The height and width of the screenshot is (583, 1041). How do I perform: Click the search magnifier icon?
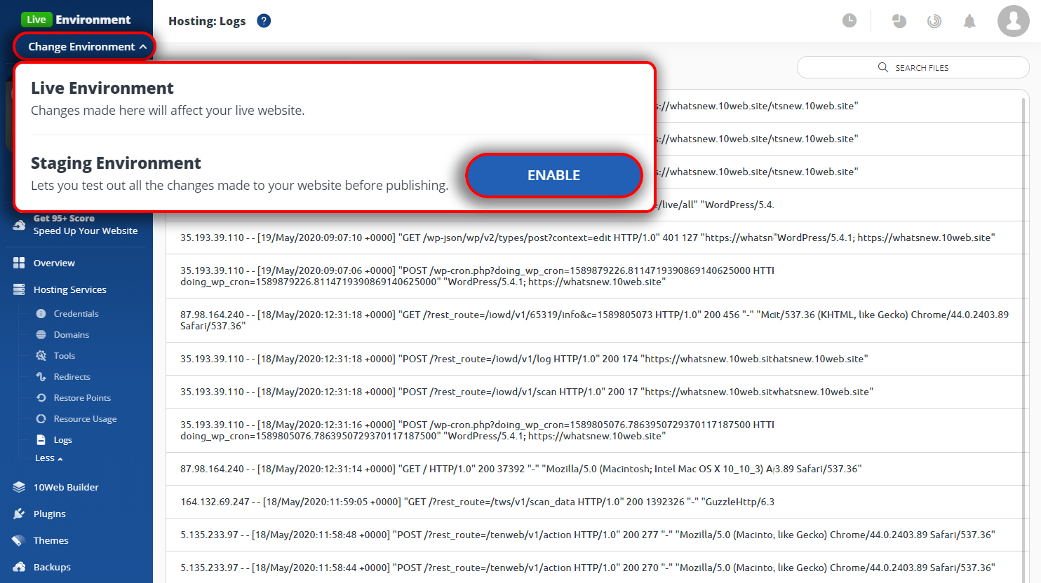coord(883,67)
